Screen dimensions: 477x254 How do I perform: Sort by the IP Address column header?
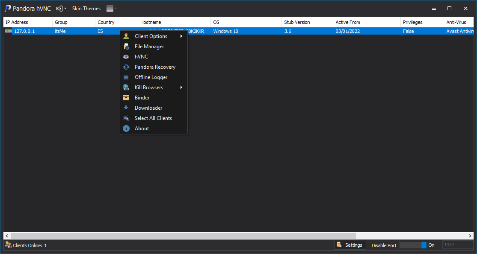28,22
